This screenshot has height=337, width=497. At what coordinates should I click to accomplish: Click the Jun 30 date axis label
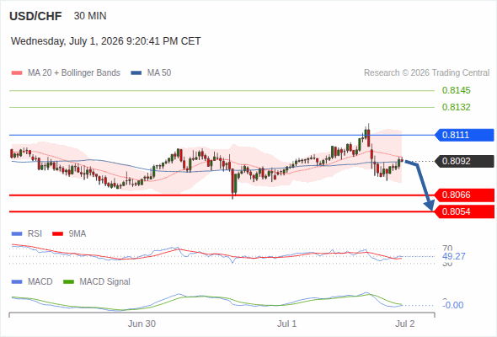pos(142,324)
